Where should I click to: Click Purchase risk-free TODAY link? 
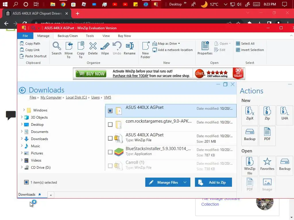pos(131,76)
